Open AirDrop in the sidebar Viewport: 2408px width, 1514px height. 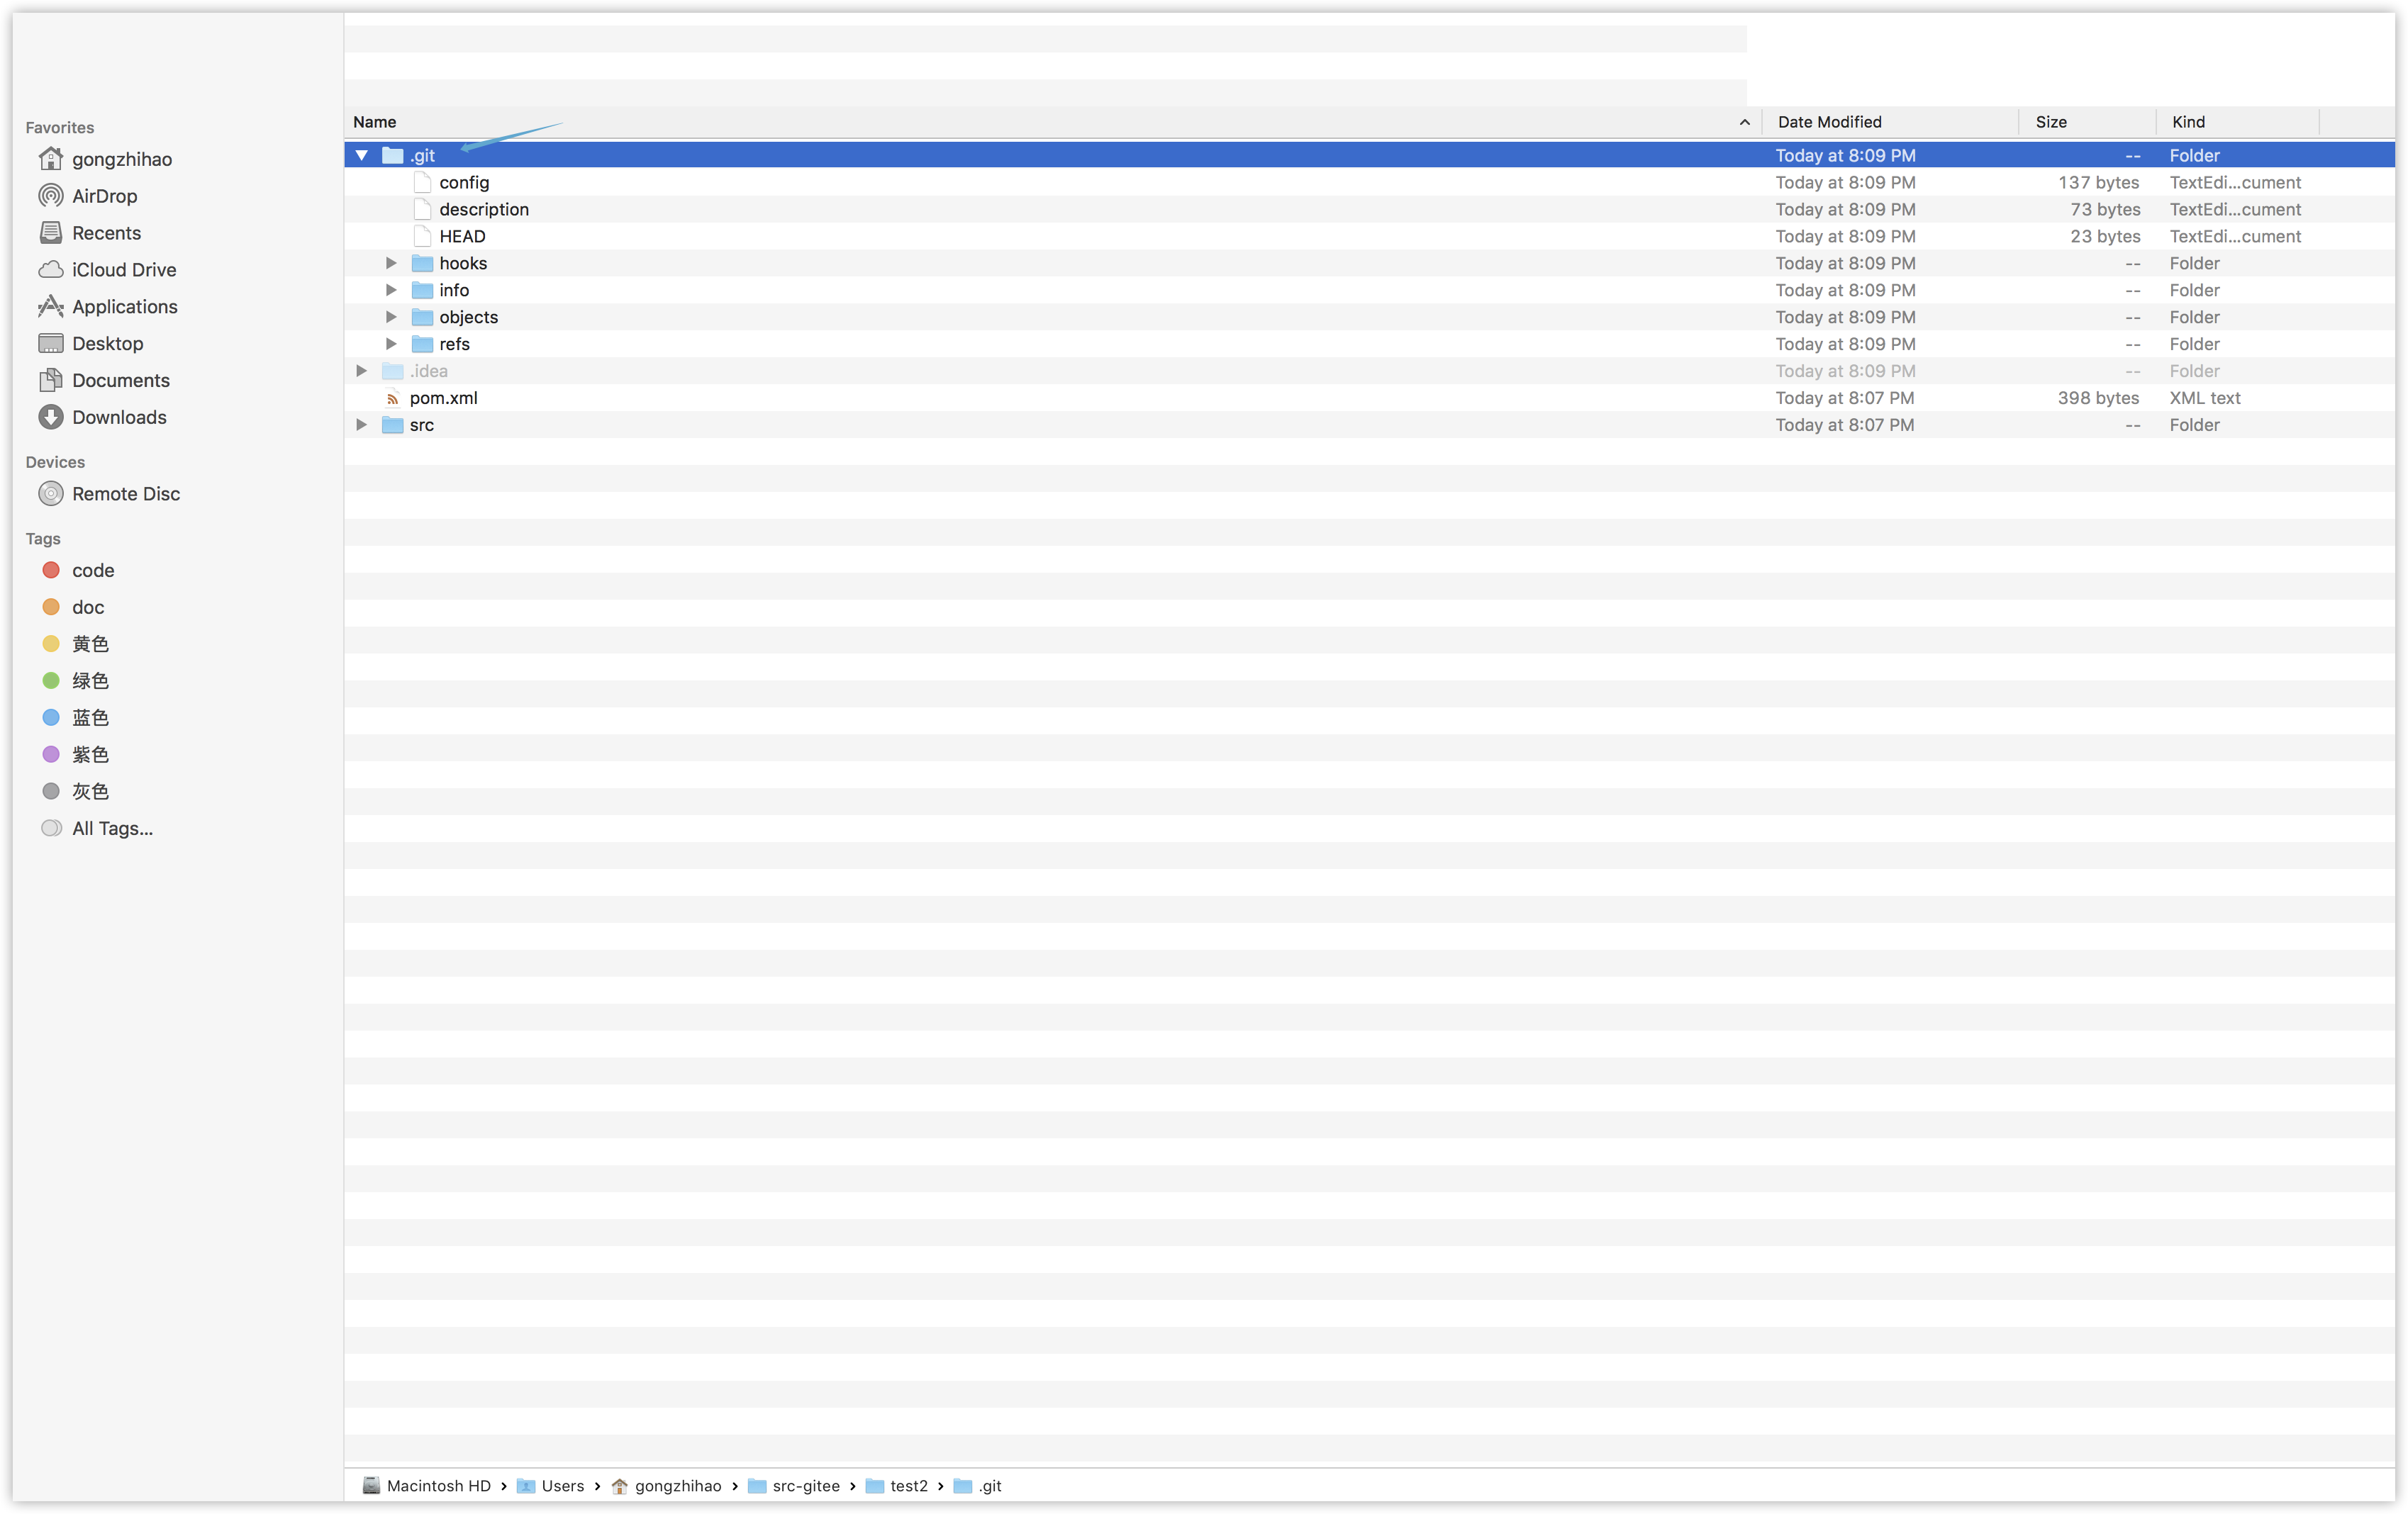(104, 196)
